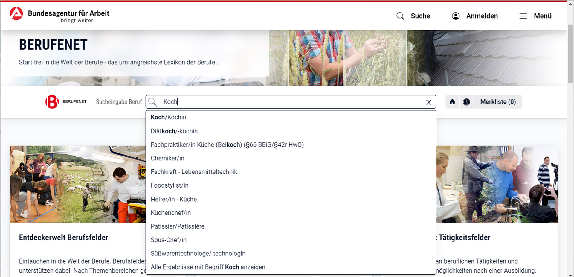This screenshot has width=574, height=277.
Task: Clear the search field with X
Action: point(428,102)
